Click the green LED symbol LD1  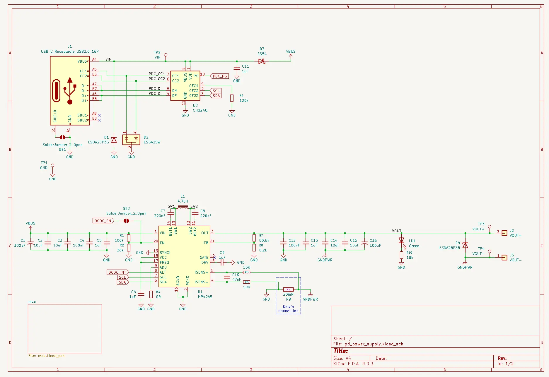pos(401,241)
